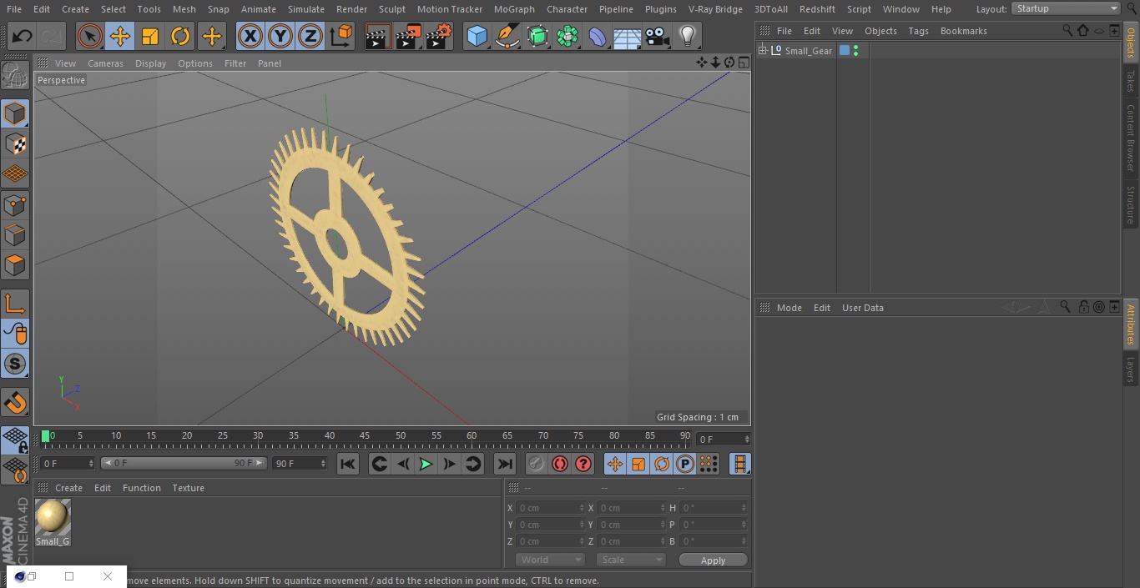Open the Scale mode dropdown

(630, 560)
